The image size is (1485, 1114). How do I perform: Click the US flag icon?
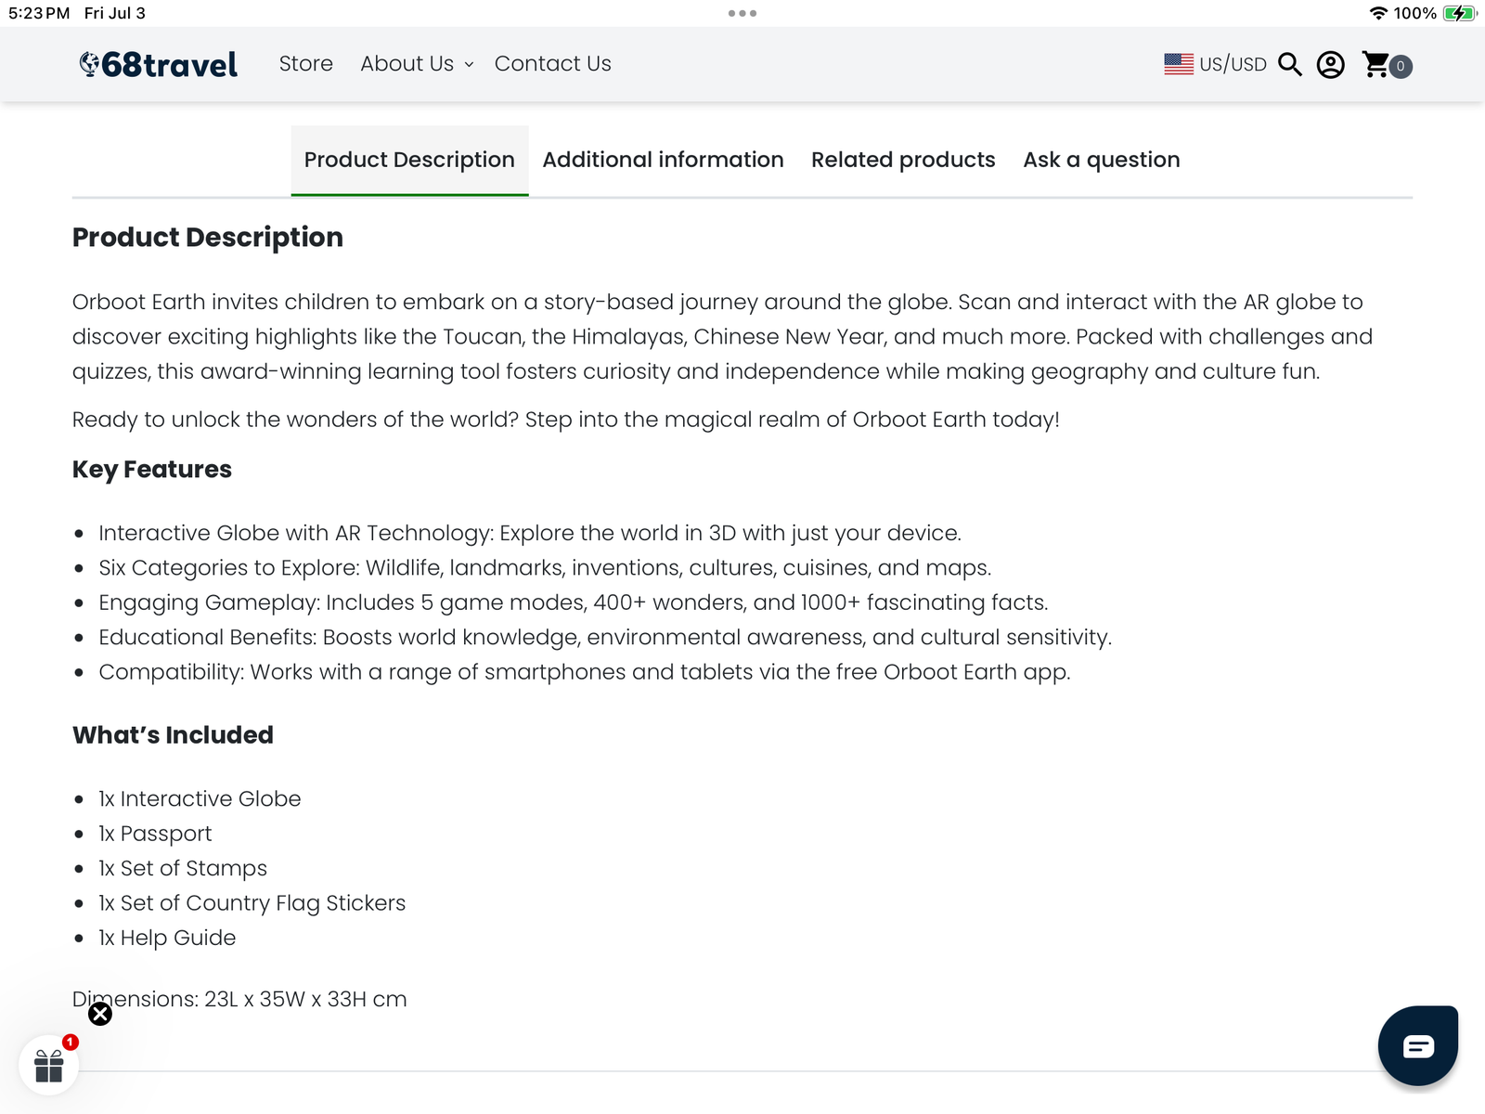1179,64
